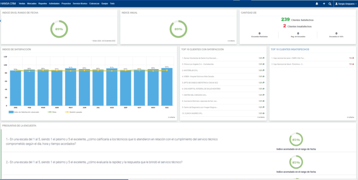Open client Damas Voluntarias de Santa Cruz
The height and width of the screenshot is (180, 358).
coord(200,58)
